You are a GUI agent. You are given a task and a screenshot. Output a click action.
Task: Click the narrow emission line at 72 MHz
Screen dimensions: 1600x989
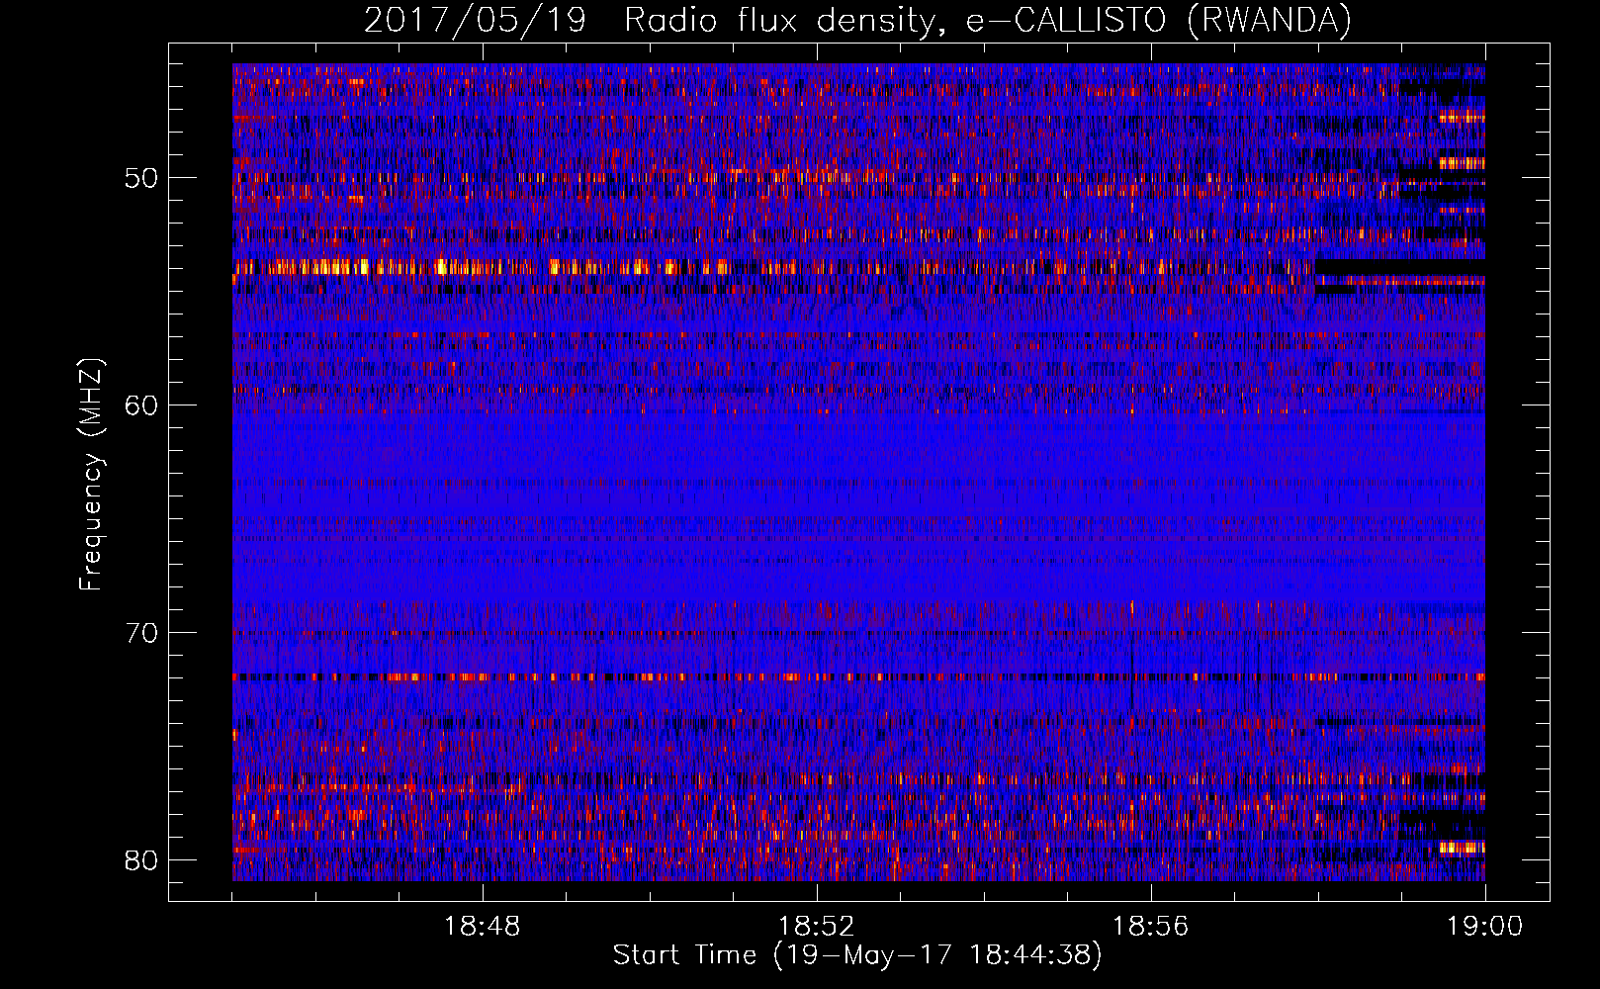click(x=858, y=677)
